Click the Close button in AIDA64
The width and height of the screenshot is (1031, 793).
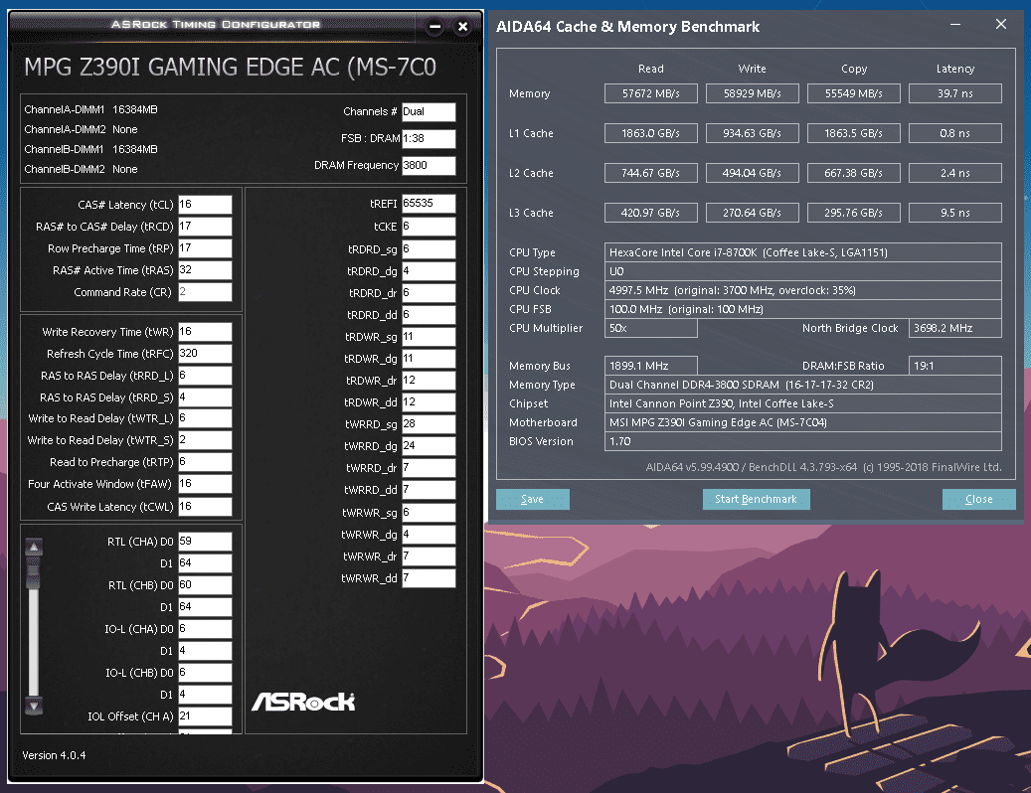click(978, 499)
